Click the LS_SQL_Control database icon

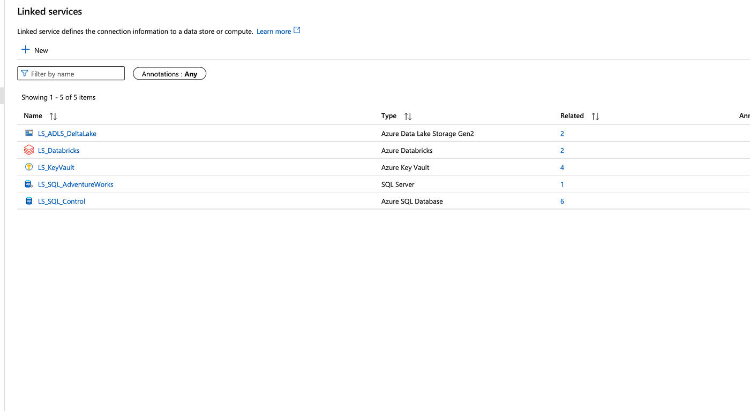click(29, 201)
